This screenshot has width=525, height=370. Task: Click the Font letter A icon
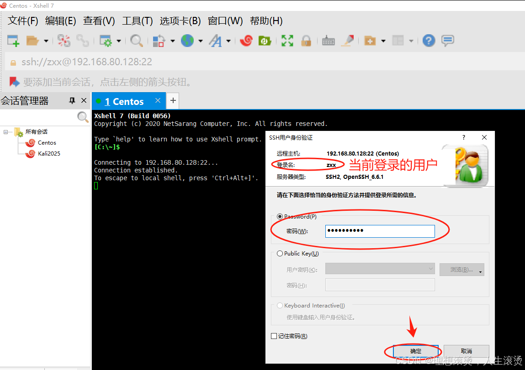pyautogui.click(x=215, y=41)
